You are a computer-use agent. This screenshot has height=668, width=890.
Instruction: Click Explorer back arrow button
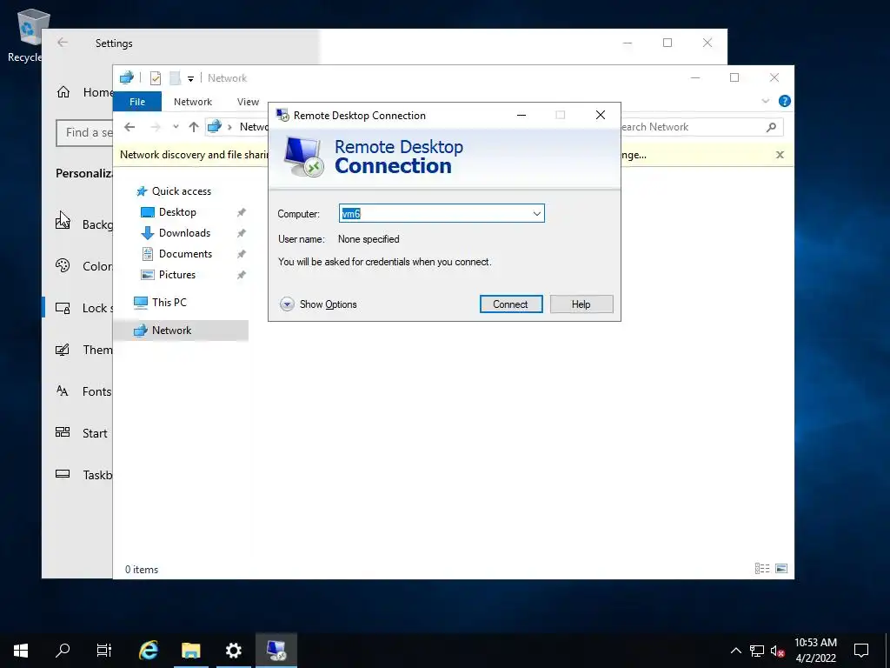tap(130, 127)
